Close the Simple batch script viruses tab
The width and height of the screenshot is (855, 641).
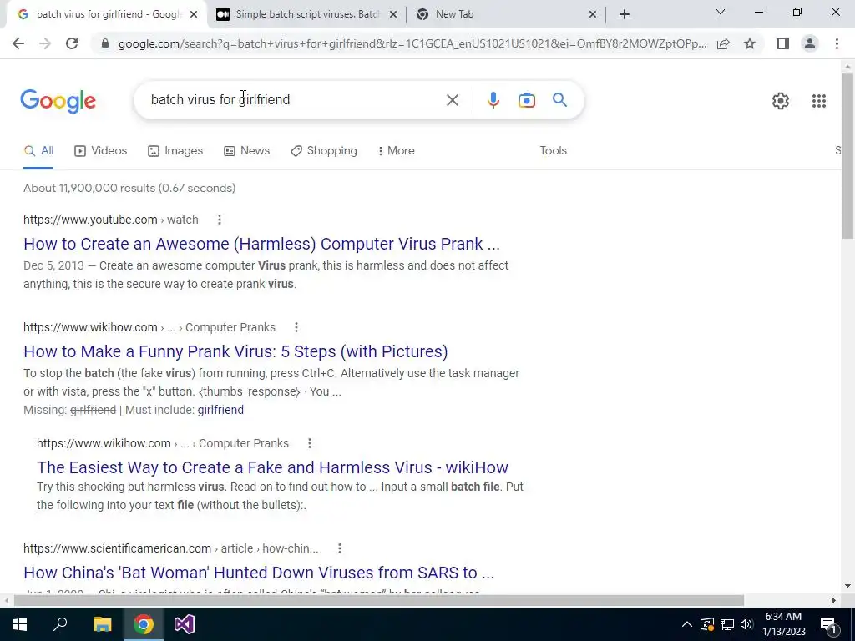[x=393, y=15]
